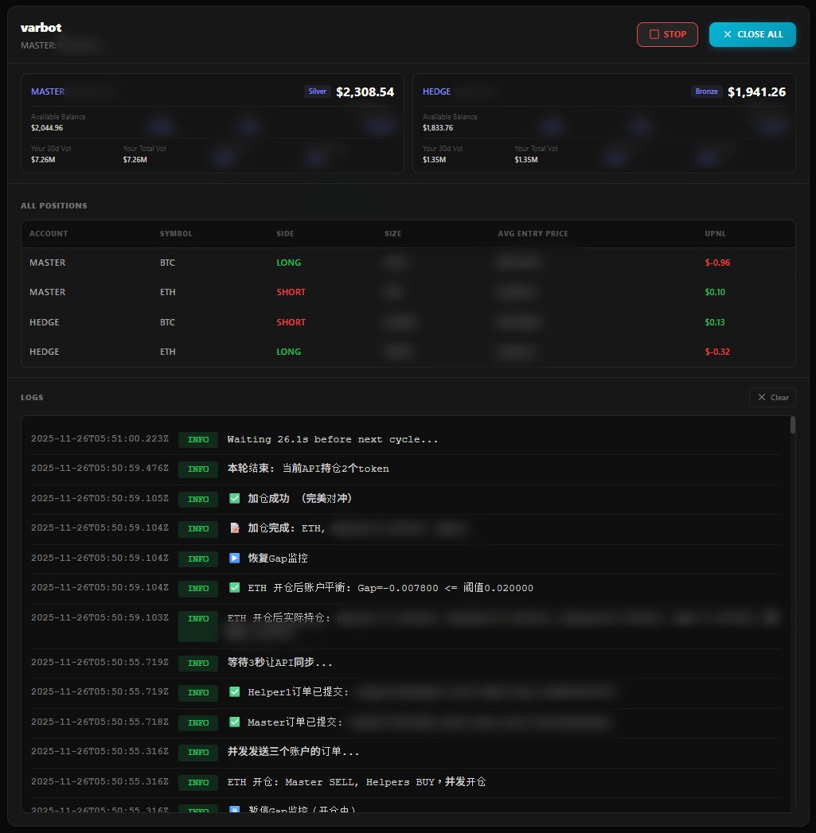The width and height of the screenshot is (816, 833).
Task: Click SHORT in the MASTER ETH row
Action: [291, 292]
